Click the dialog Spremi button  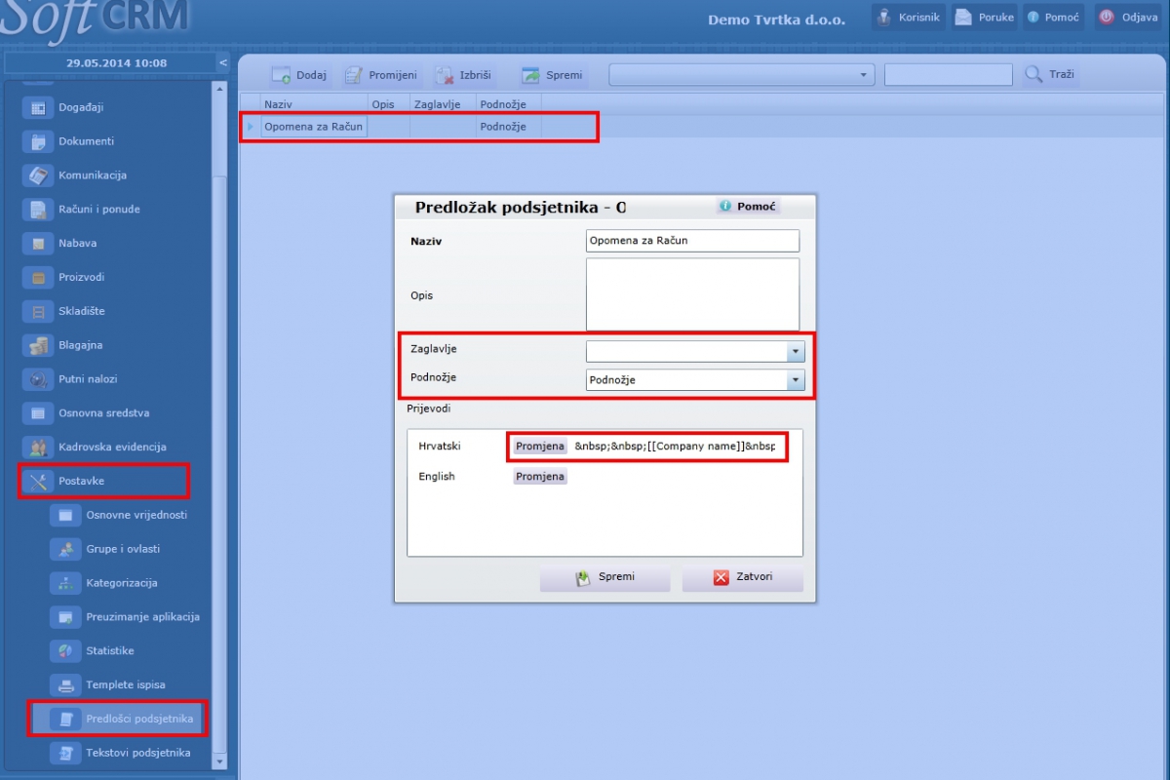605,577
